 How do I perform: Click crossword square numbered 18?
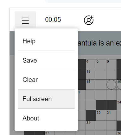click(91, 84)
